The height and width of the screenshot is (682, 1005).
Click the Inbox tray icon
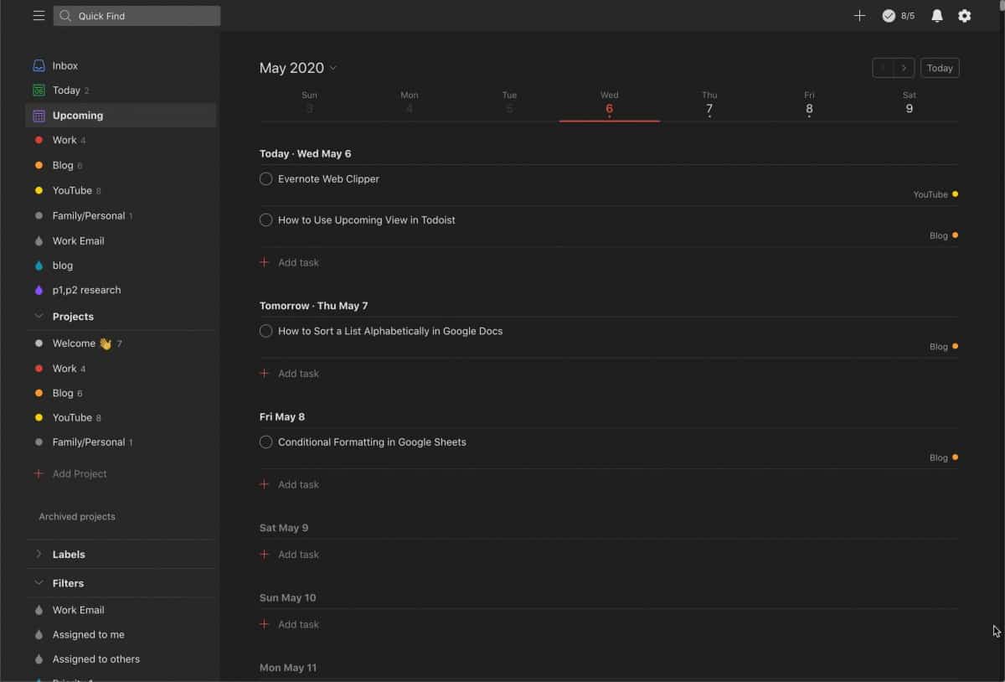pyautogui.click(x=39, y=65)
